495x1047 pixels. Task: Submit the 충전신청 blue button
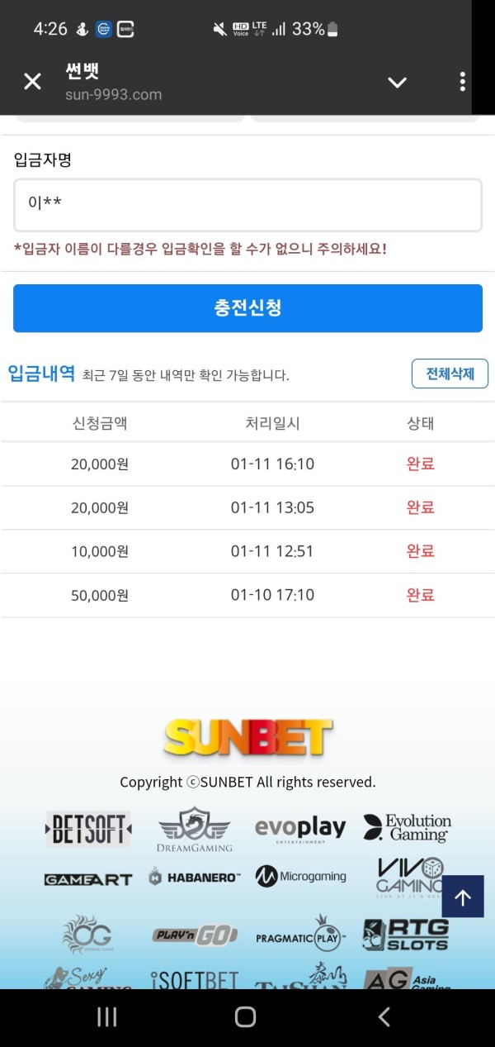247,308
